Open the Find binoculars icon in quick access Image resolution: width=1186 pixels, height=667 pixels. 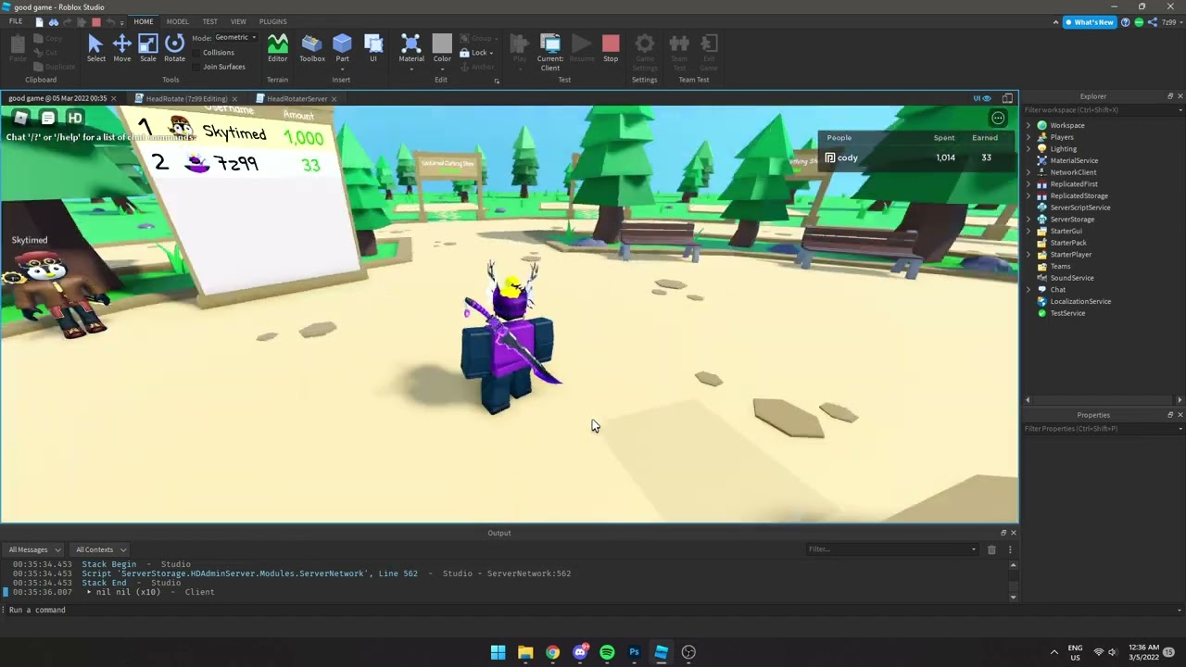(x=54, y=21)
